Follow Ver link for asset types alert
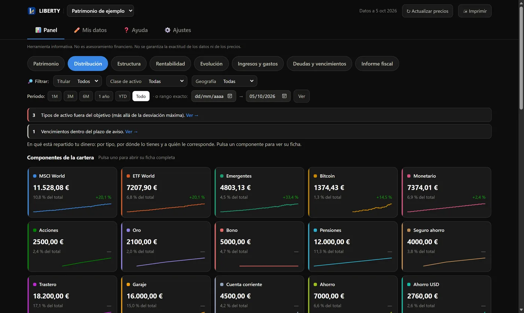Image resolution: width=524 pixels, height=313 pixels. click(192, 115)
